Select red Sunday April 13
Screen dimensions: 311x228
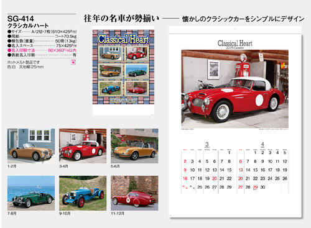[241, 170]
